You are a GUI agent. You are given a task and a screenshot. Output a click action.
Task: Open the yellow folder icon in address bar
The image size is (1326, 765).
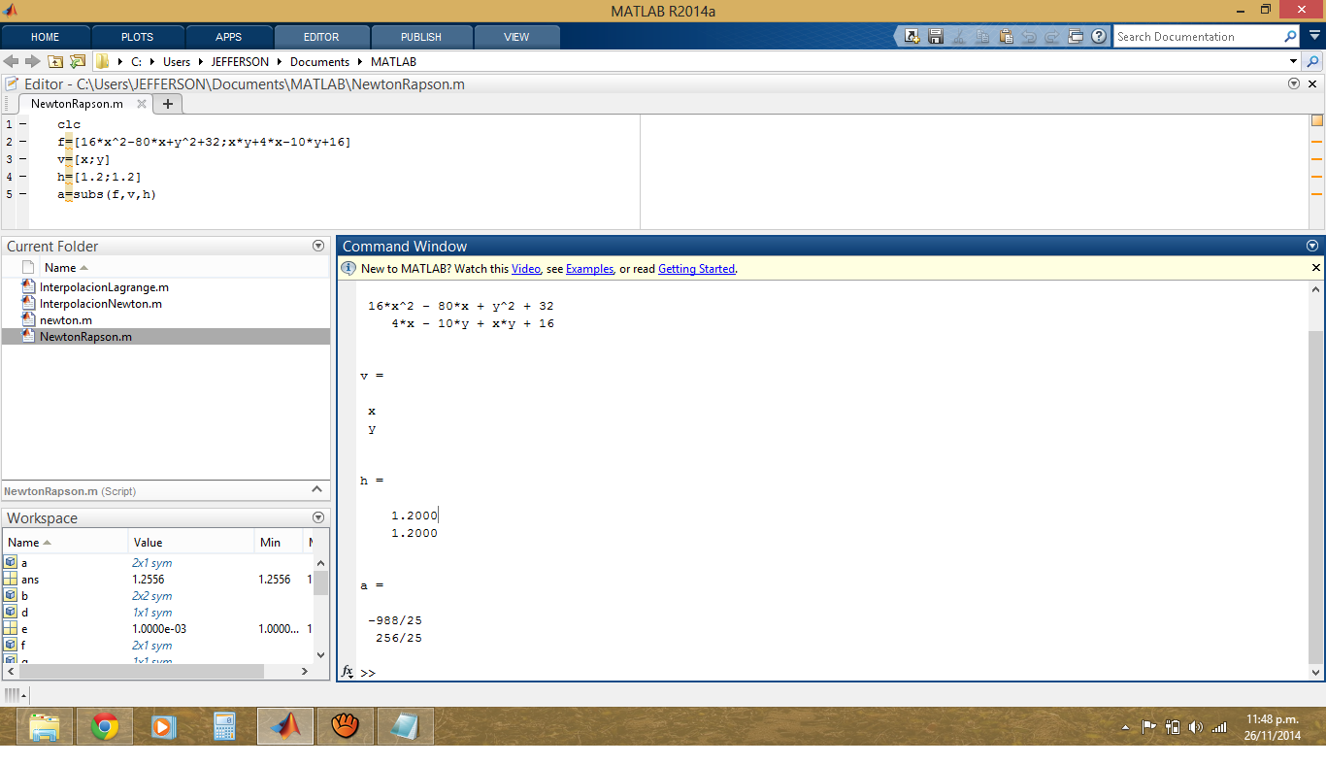[102, 61]
